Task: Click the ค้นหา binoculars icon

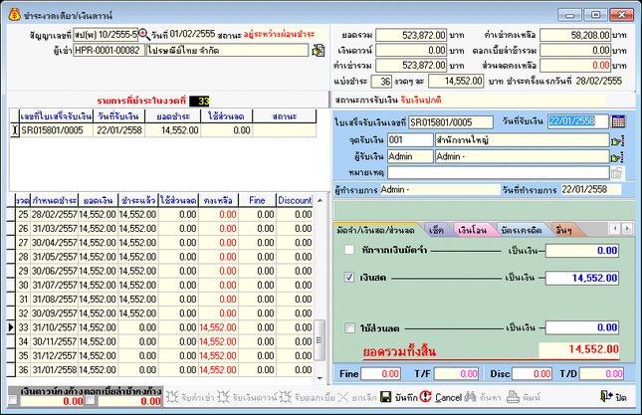Action: [x=470, y=396]
